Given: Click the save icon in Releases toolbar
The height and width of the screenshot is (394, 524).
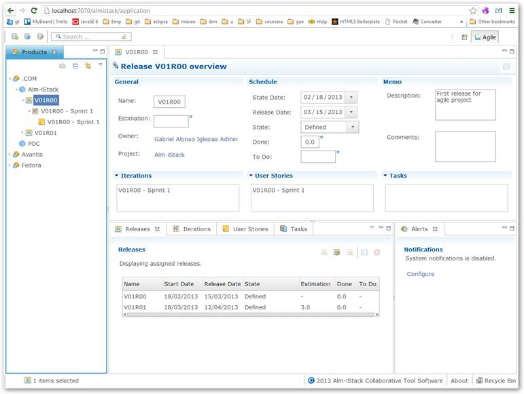Looking at the screenshot, I should click(364, 252).
